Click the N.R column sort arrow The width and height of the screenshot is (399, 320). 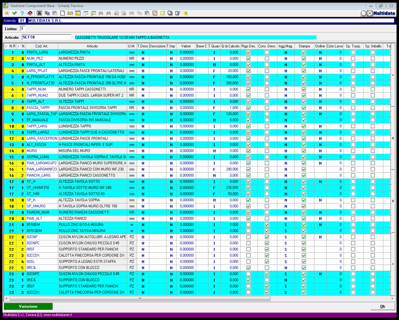click(6, 46)
